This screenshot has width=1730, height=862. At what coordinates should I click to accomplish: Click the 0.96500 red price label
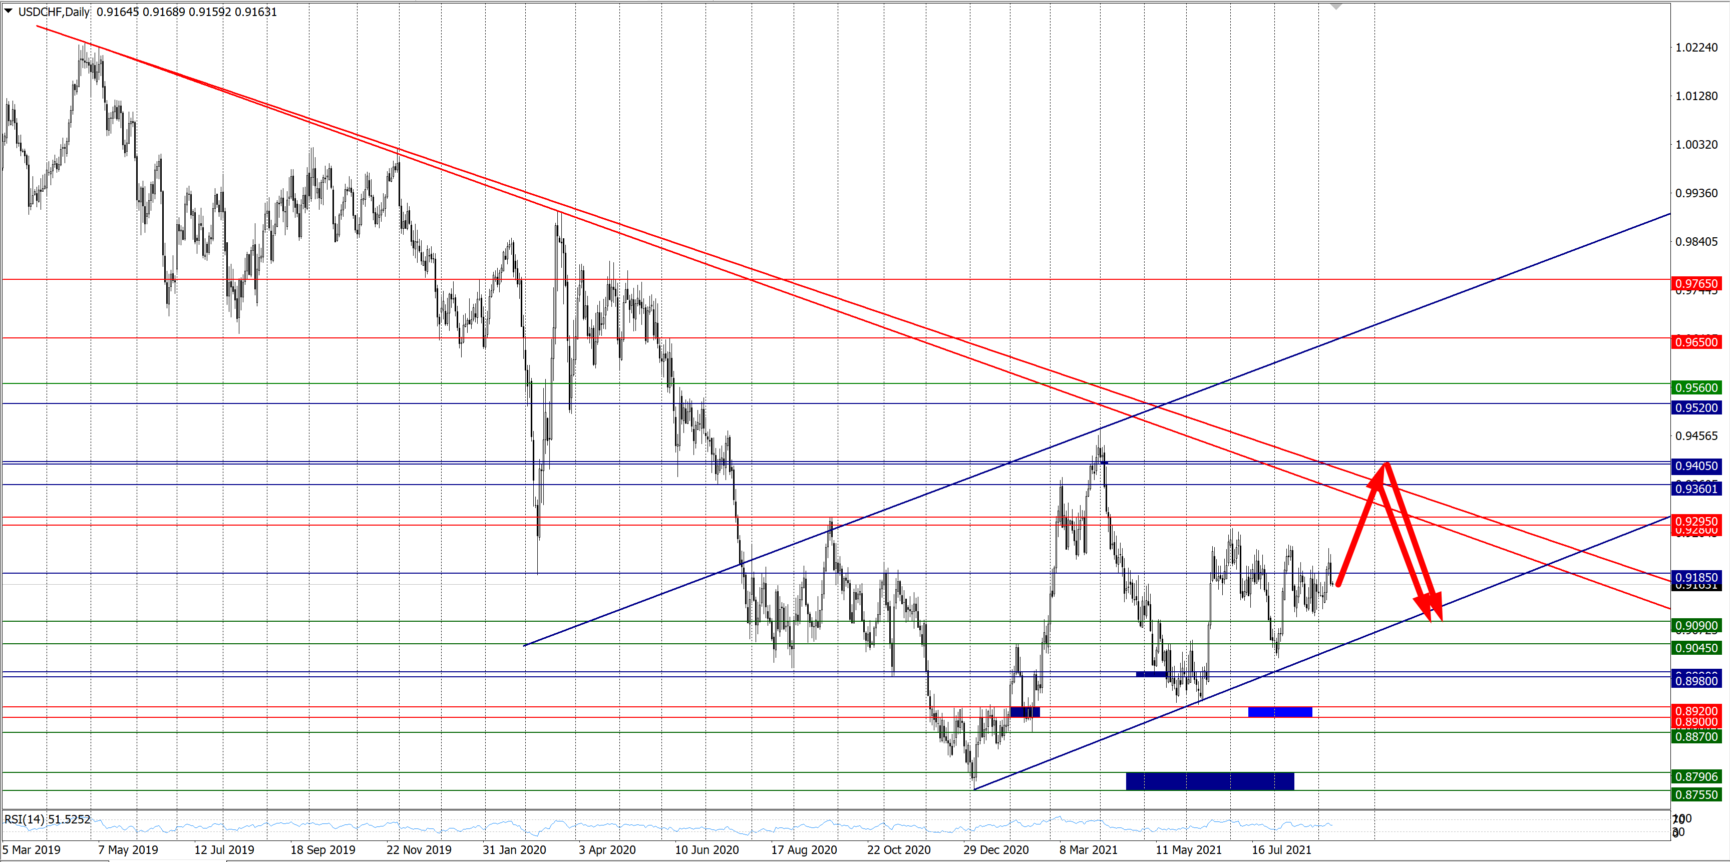[1696, 342]
